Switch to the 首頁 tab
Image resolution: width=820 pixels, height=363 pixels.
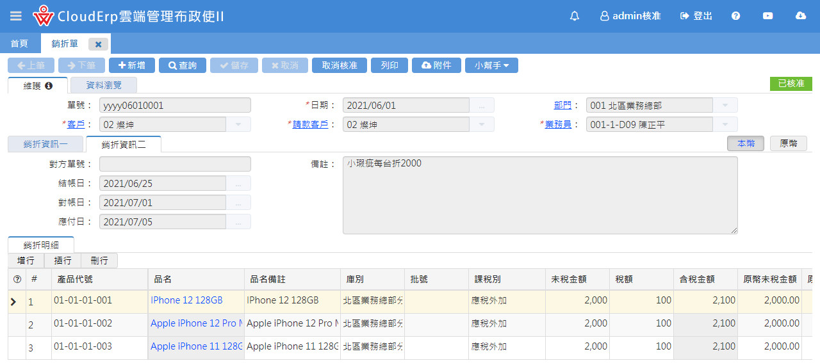(x=19, y=44)
